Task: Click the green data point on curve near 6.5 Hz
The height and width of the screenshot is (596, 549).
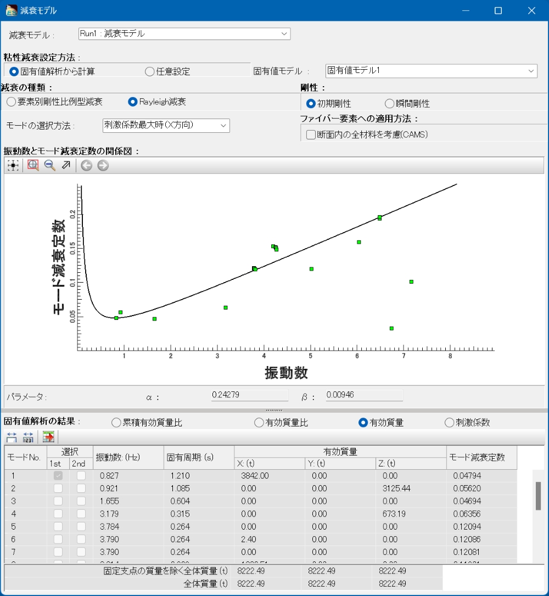Action: pos(379,218)
